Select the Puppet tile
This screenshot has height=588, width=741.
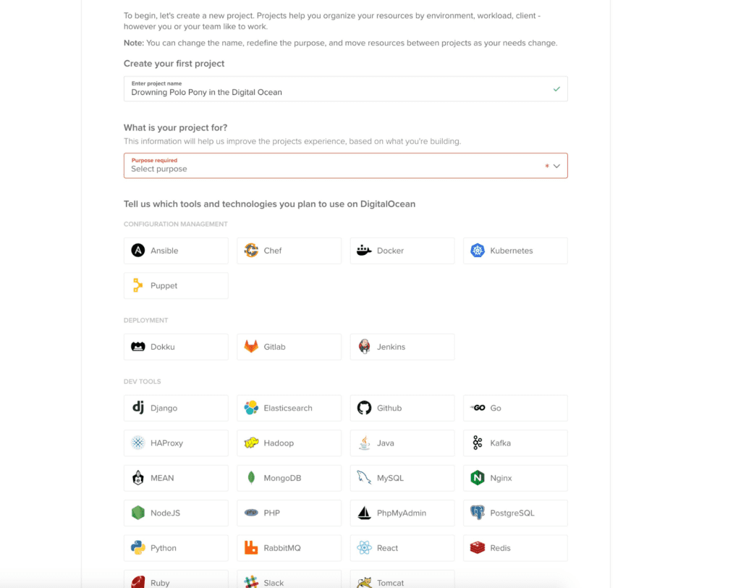tap(176, 286)
